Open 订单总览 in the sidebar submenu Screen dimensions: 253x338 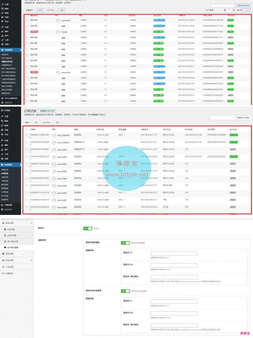[x=5, y=173]
